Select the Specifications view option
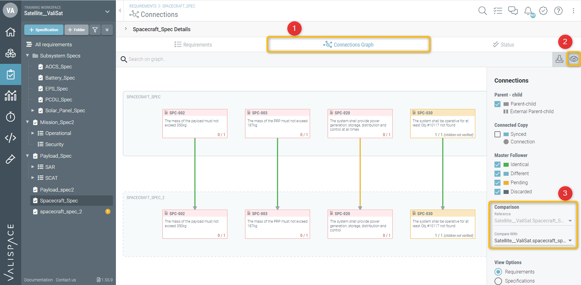581x285 pixels. [x=498, y=281]
